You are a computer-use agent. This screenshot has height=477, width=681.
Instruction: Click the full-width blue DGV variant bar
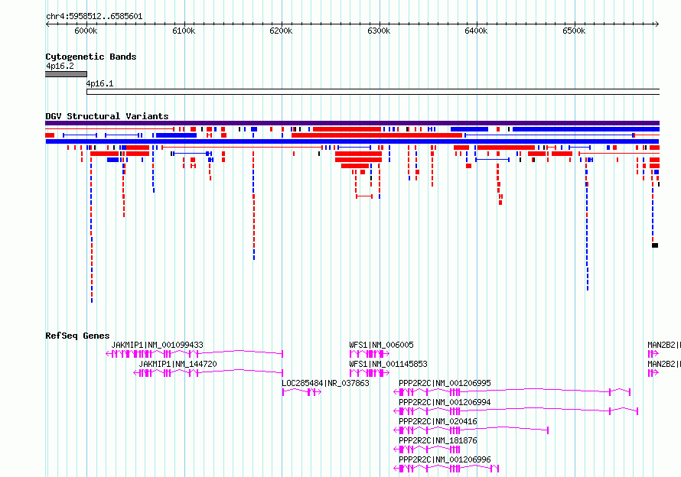click(352, 141)
